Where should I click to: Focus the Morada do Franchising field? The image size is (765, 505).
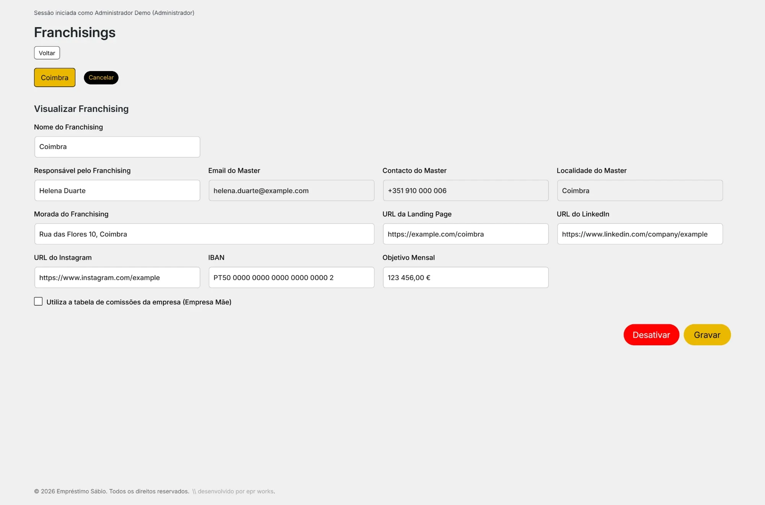click(x=204, y=234)
